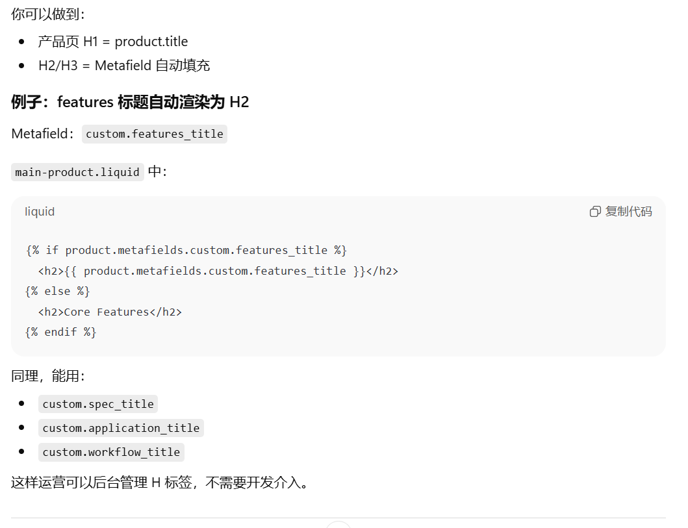The height and width of the screenshot is (528, 688).
Task: Click the partially visible scroll-to-bottom circle button
Action: coord(338,525)
